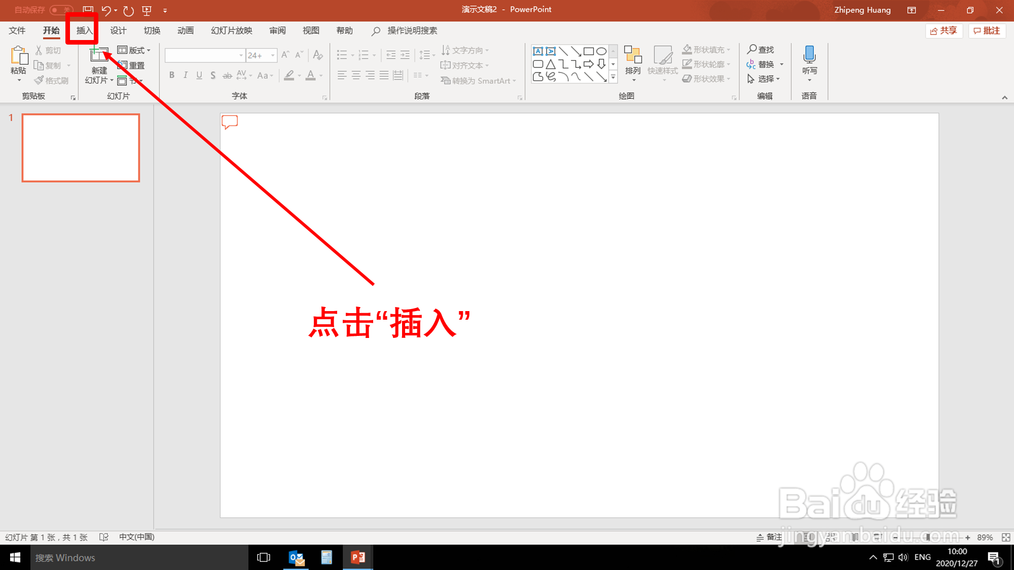Select the text box shape
Screen dimensions: 1014x570
click(x=538, y=51)
